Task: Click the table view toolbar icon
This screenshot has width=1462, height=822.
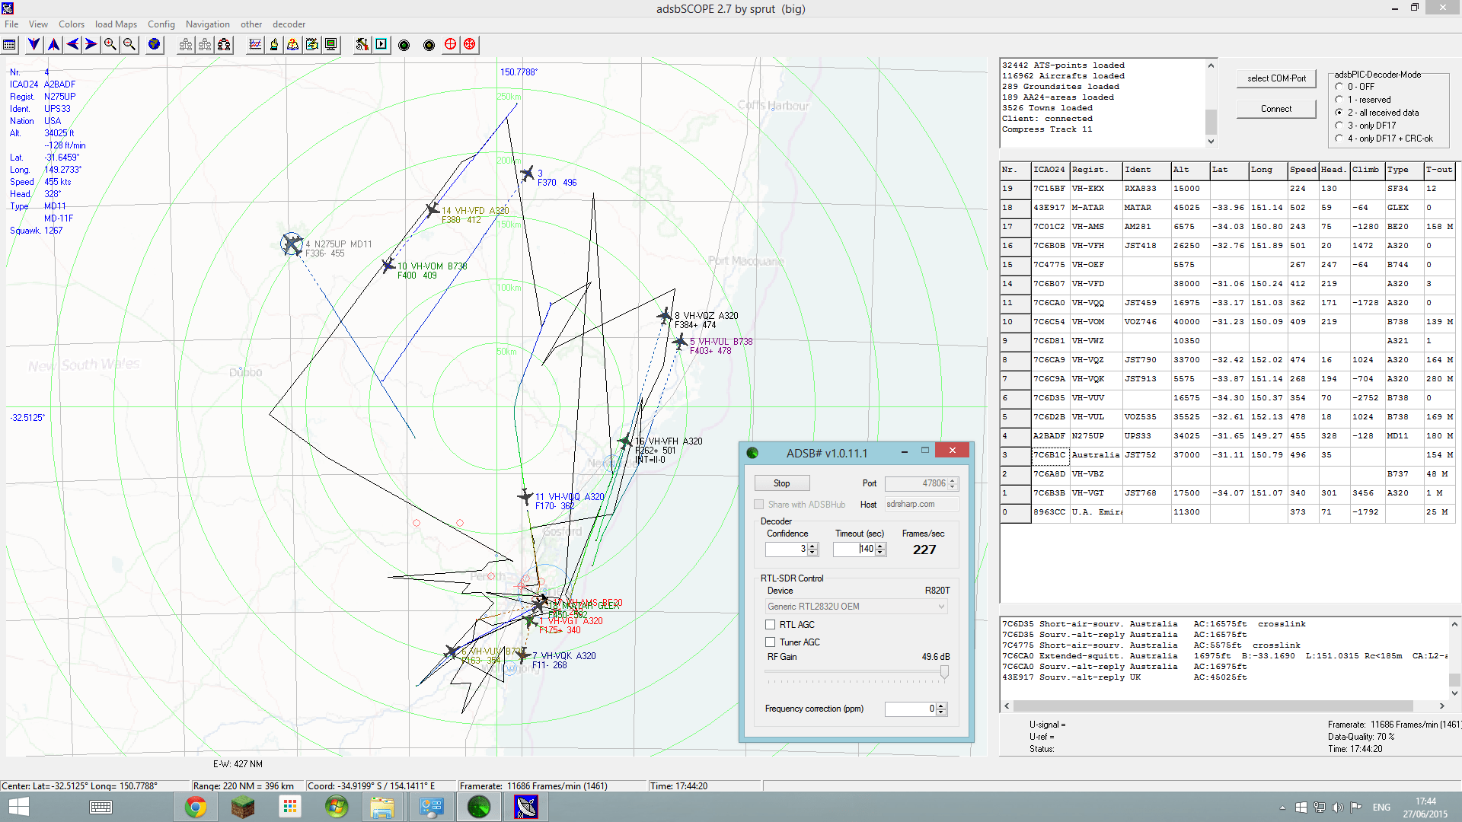Action: click(10, 45)
